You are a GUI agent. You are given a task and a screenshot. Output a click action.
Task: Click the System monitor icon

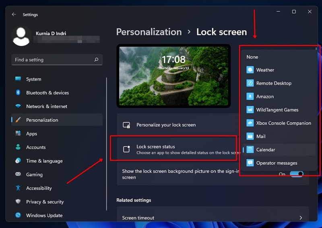pyautogui.click(x=18, y=79)
